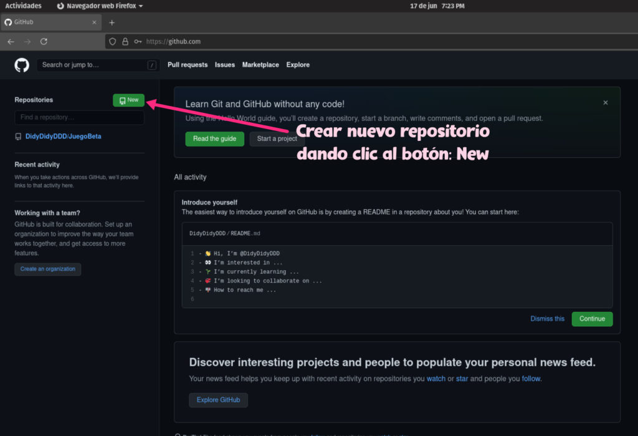Click the forward navigation arrow
This screenshot has height=436, width=638.
point(27,41)
